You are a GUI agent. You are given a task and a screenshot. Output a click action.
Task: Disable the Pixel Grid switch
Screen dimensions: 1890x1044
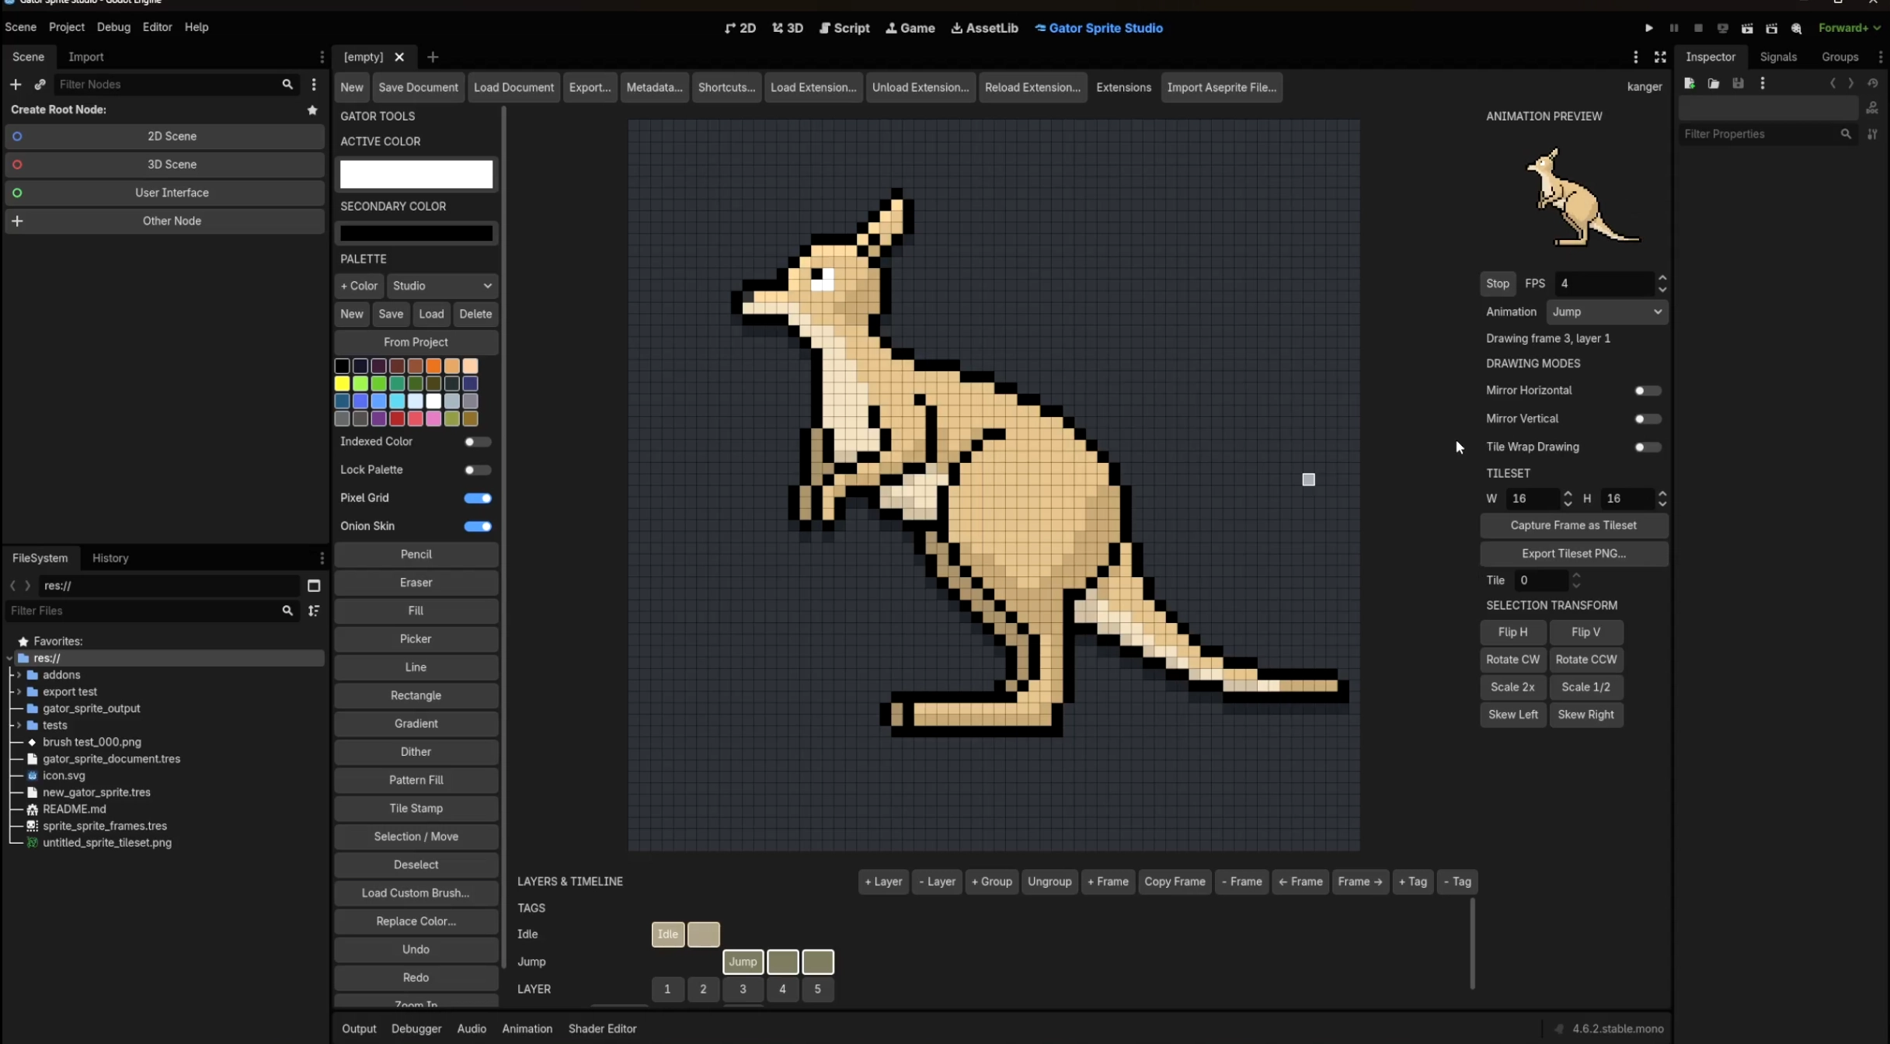click(477, 498)
